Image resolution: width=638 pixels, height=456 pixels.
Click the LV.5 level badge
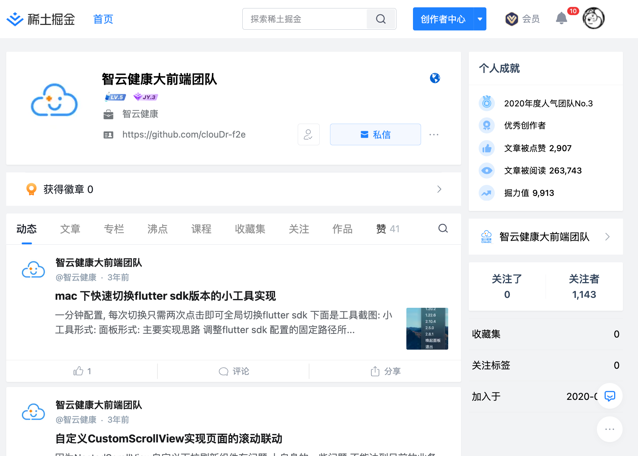tap(115, 97)
